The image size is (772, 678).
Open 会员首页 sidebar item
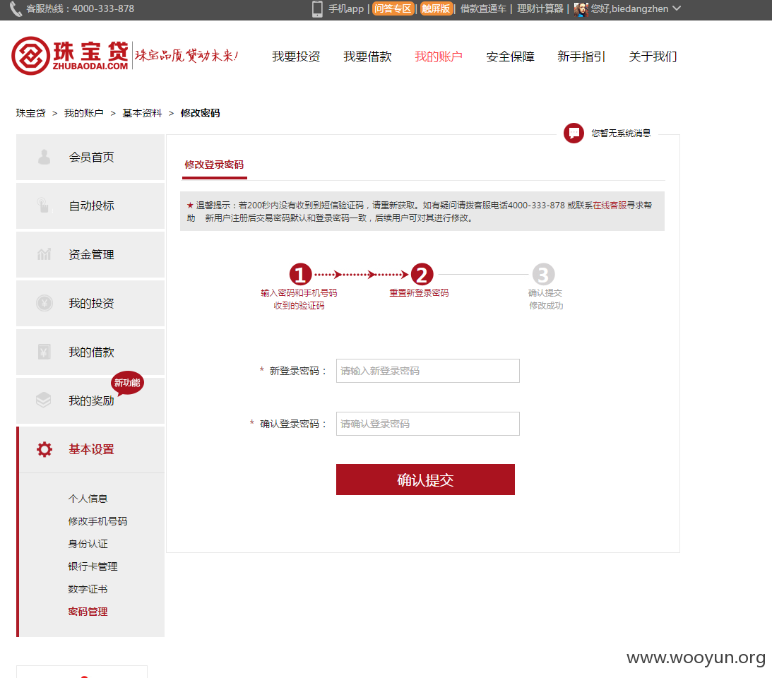90,157
